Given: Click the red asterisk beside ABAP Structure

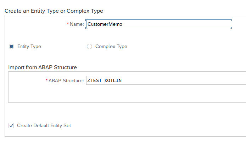Looking at the screenshot, I should coord(46,80).
